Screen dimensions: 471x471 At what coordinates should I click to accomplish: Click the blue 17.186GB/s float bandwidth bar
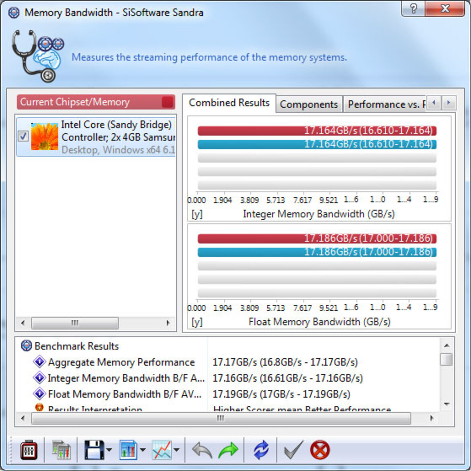317,252
